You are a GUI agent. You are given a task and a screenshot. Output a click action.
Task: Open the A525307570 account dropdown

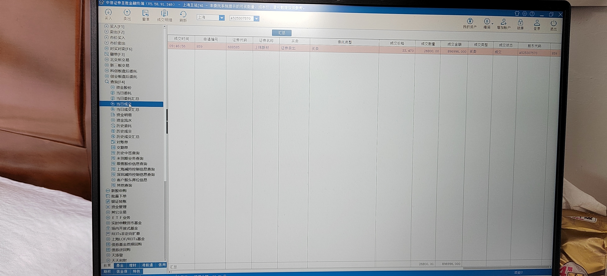click(257, 19)
